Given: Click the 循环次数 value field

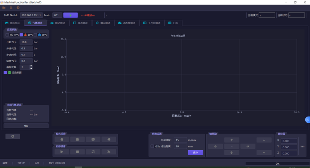Looking at the screenshot, I should coord(25,67).
